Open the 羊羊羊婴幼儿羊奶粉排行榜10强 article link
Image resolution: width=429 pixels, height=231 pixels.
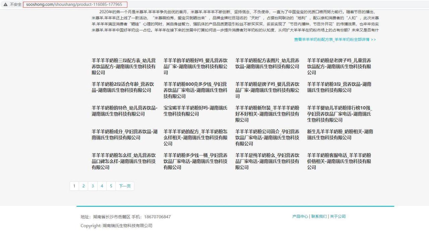339,114
